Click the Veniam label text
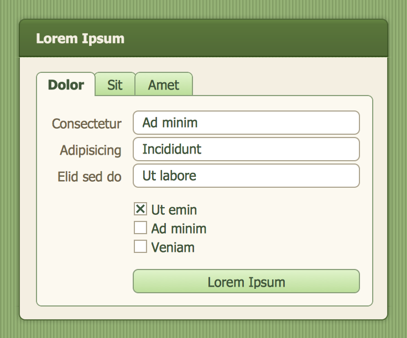407x338 pixels. [x=173, y=247]
